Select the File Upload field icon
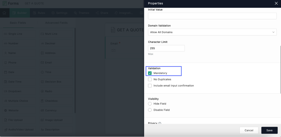281x137 pixels. pos(6,120)
